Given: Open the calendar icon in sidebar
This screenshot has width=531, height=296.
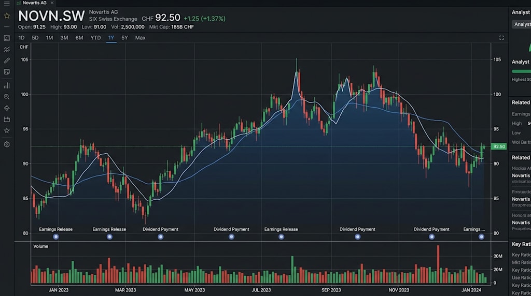Looking at the screenshot, I should (7, 119).
